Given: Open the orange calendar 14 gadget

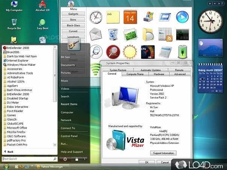Looking at the screenshot, I should (130, 17).
